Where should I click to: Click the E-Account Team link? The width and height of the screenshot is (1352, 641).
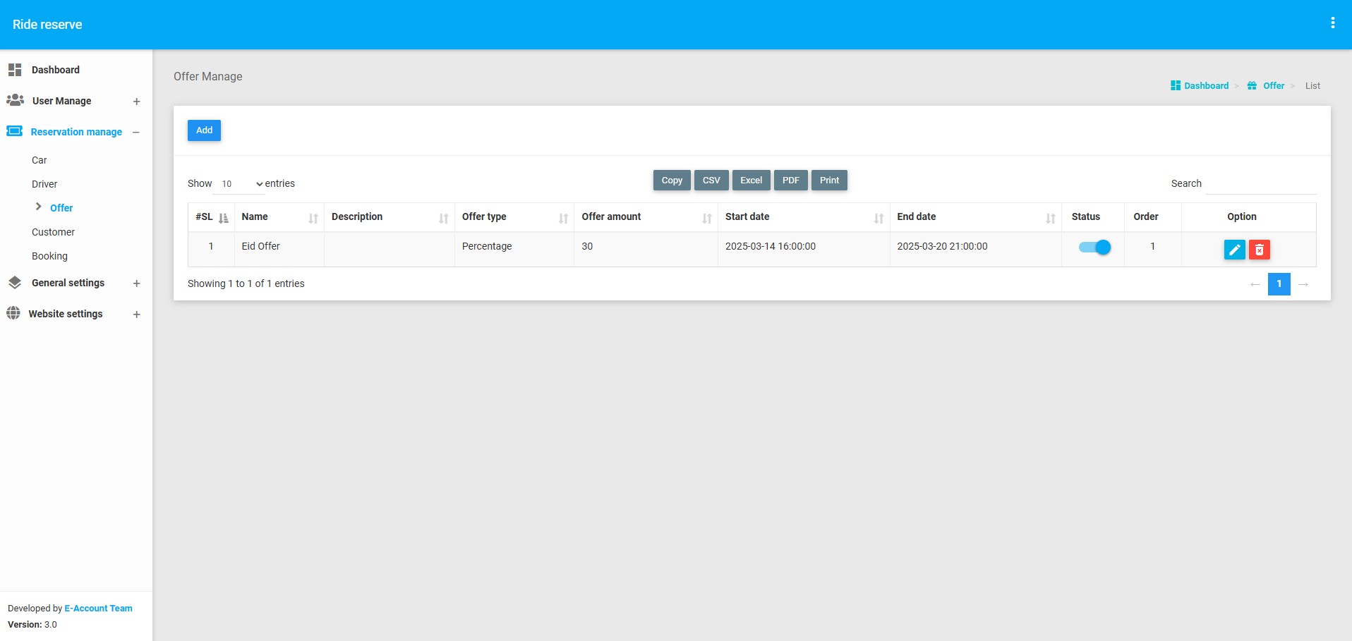(x=98, y=609)
